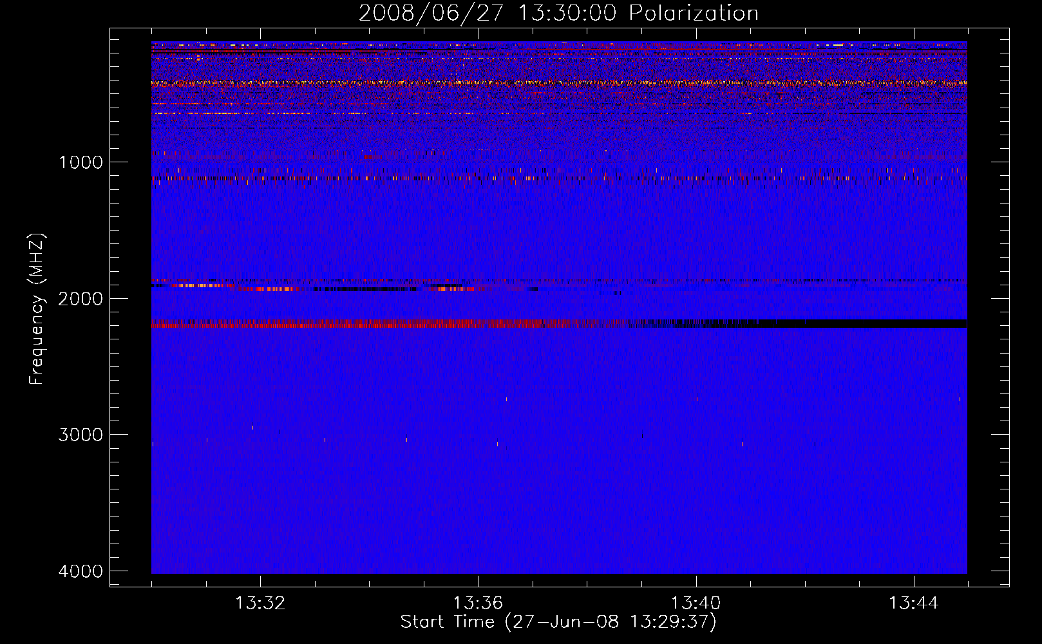The height and width of the screenshot is (644, 1042).
Task: Click the 2000 frequency tick label
Action: [x=81, y=298]
